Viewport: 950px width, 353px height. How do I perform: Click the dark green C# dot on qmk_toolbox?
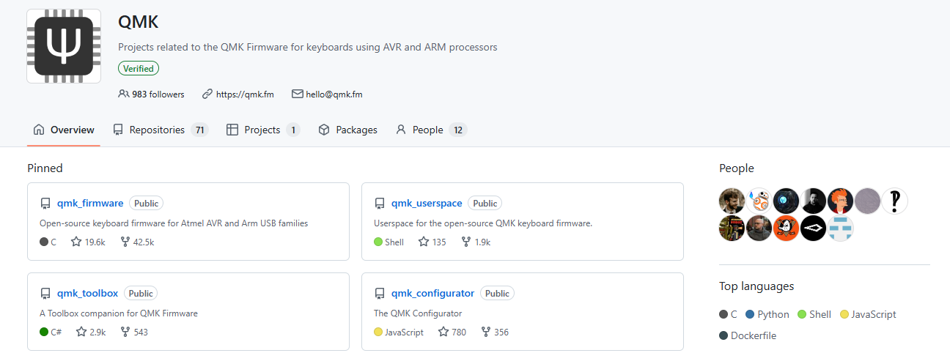[44, 332]
